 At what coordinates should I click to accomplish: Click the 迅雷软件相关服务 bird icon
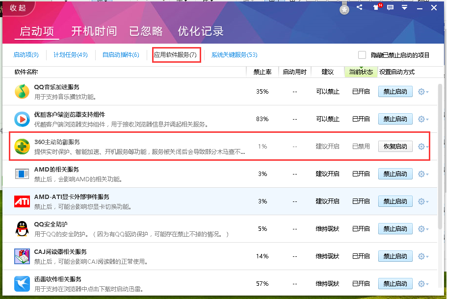coord(22,284)
